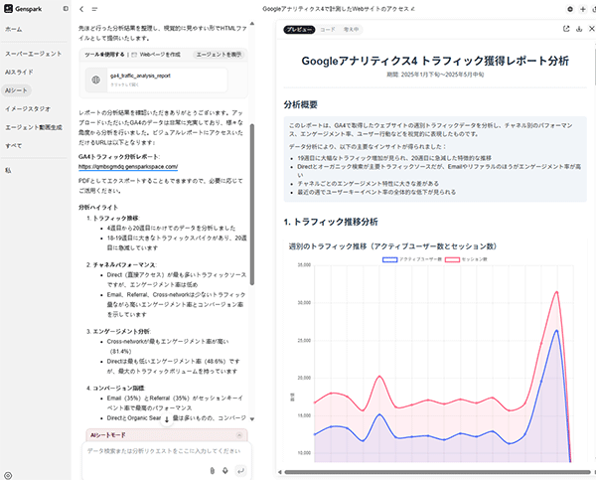This screenshot has width=596, height=480.
Task: Jump to latest message with the down-arrow button
Action: point(167,420)
